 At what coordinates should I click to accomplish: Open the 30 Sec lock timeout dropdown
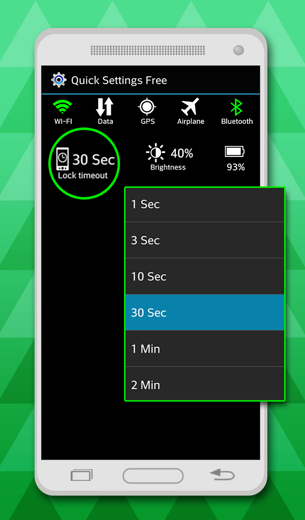pos(94,159)
